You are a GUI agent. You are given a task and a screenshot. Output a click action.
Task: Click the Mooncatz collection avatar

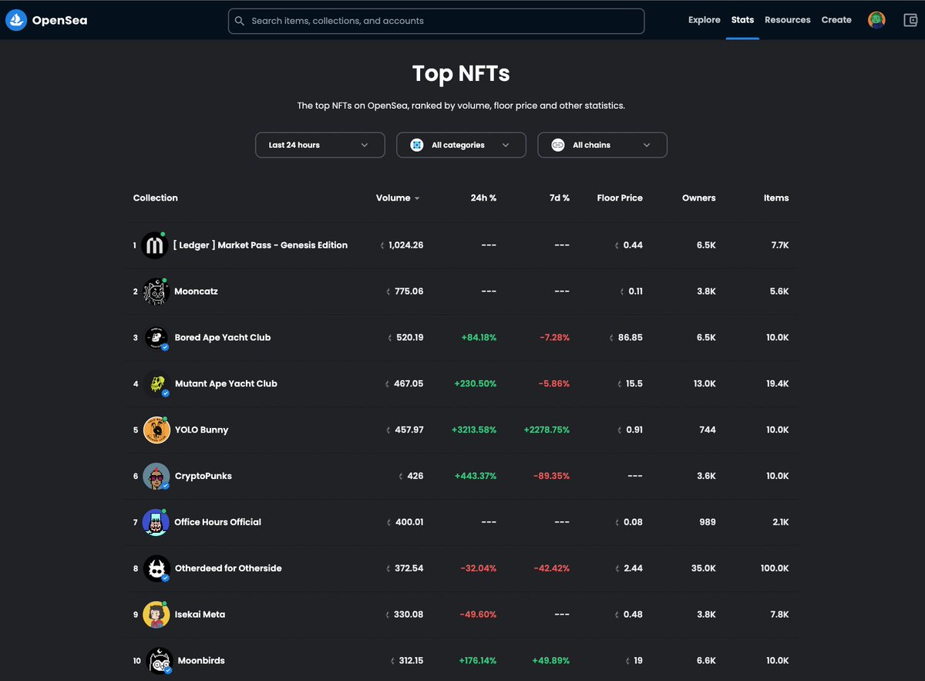156,292
